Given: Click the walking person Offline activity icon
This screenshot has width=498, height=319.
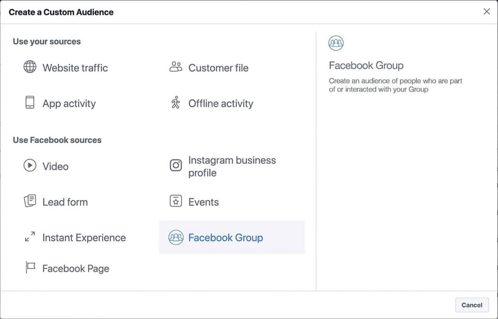Looking at the screenshot, I should point(176,102).
